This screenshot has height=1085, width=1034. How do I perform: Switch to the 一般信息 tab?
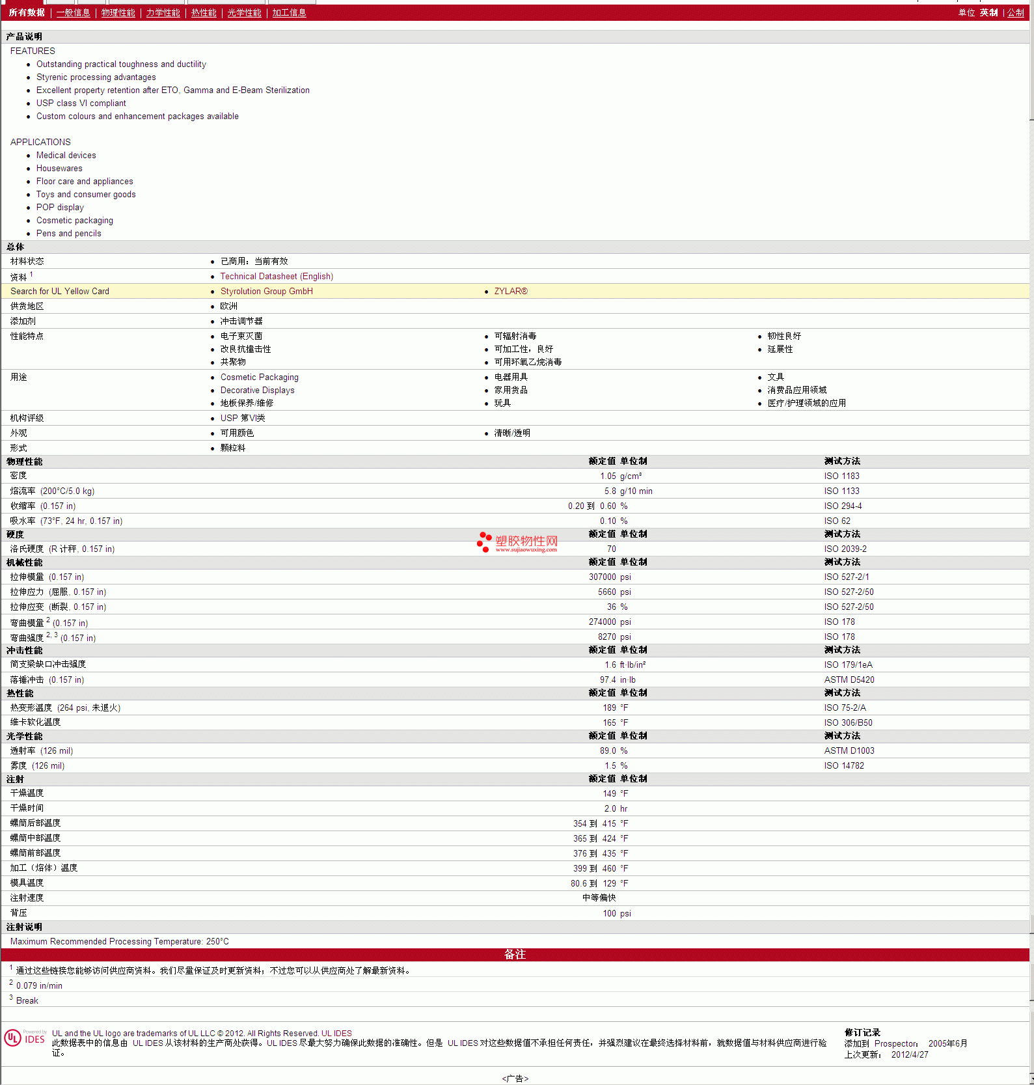73,13
